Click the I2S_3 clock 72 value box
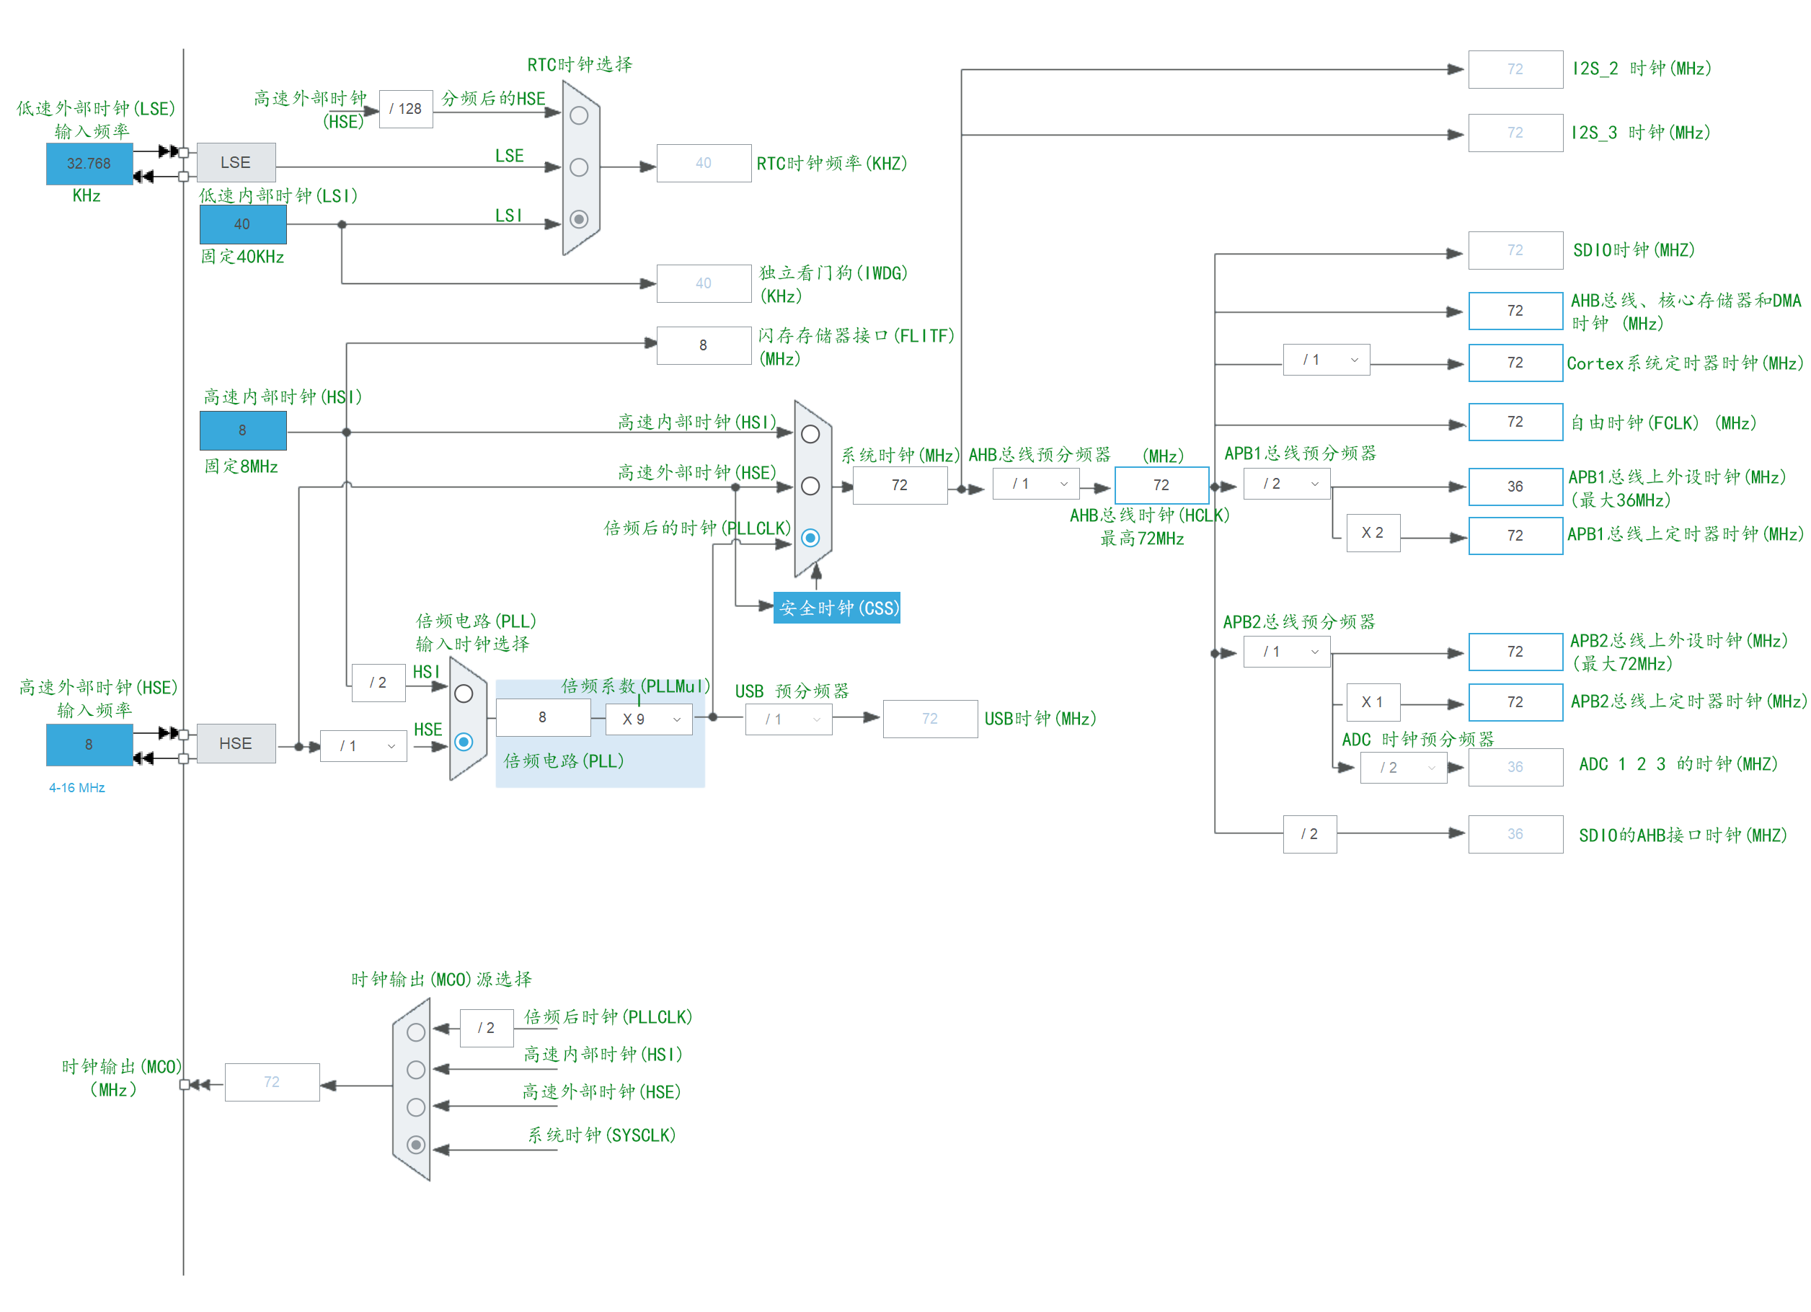1811x1312 pixels. pos(1516,133)
